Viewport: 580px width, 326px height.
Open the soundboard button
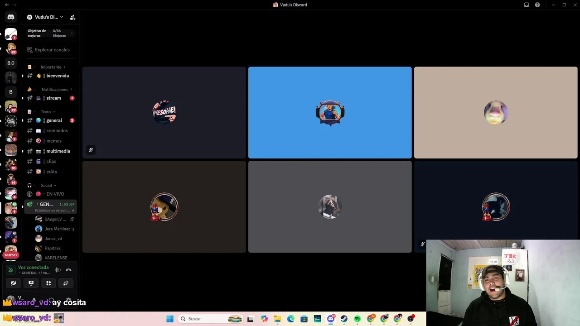click(66, 283)
